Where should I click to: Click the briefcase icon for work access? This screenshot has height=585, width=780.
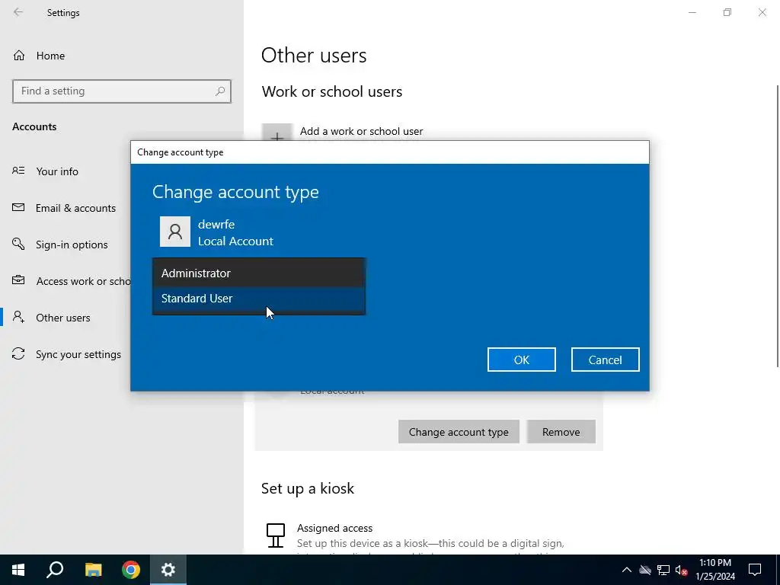click(x=18, y=280)
